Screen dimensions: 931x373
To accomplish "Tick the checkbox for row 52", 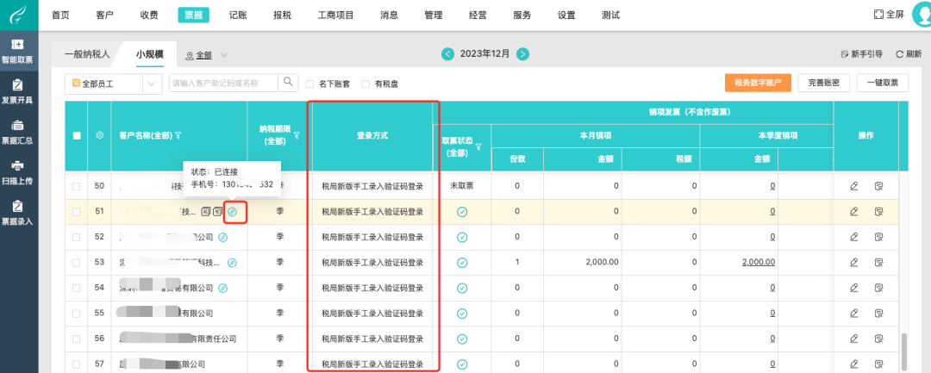I will 77,237.
